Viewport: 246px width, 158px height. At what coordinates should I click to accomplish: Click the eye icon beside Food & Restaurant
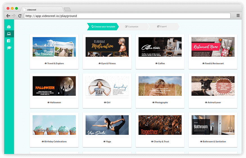coord(203,63)
